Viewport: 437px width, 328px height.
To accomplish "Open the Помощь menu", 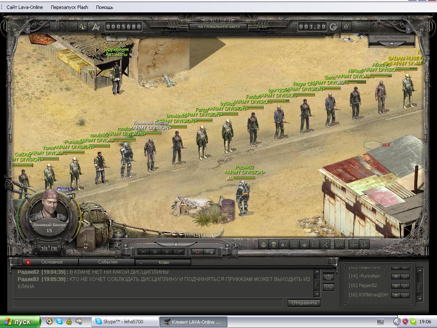I will click(105, 7).
